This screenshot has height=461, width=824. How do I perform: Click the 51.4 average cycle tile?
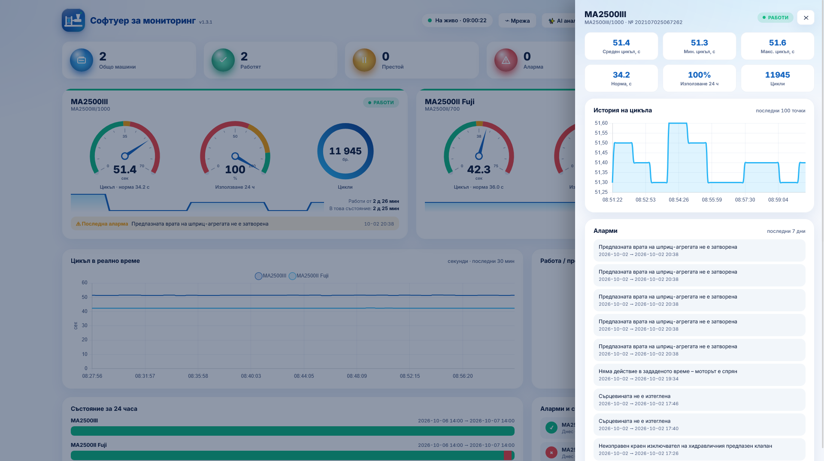click(621, 46)
